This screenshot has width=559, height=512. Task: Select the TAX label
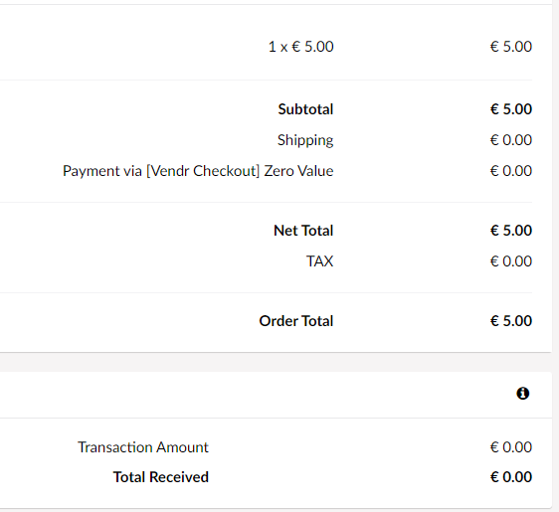tap(320, 261)
